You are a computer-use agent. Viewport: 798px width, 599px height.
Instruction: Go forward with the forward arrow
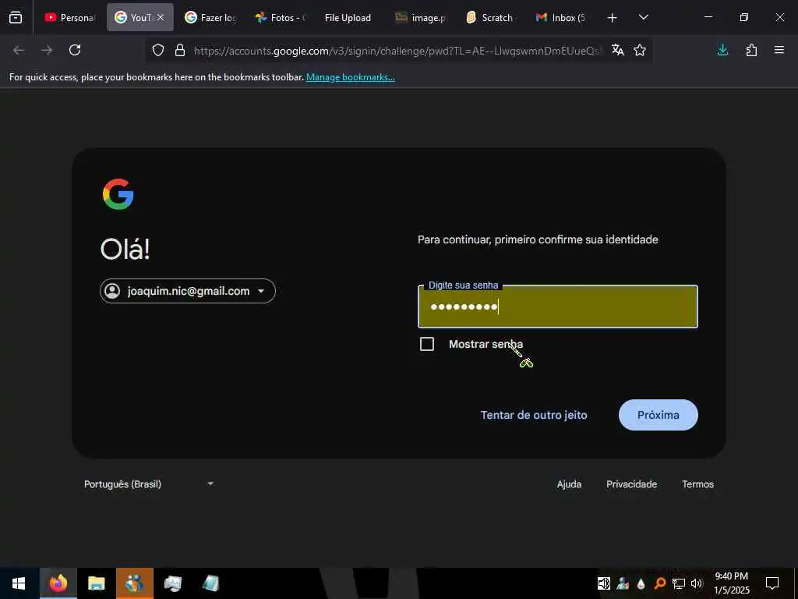pyautogui.click(x=47, y=50)
